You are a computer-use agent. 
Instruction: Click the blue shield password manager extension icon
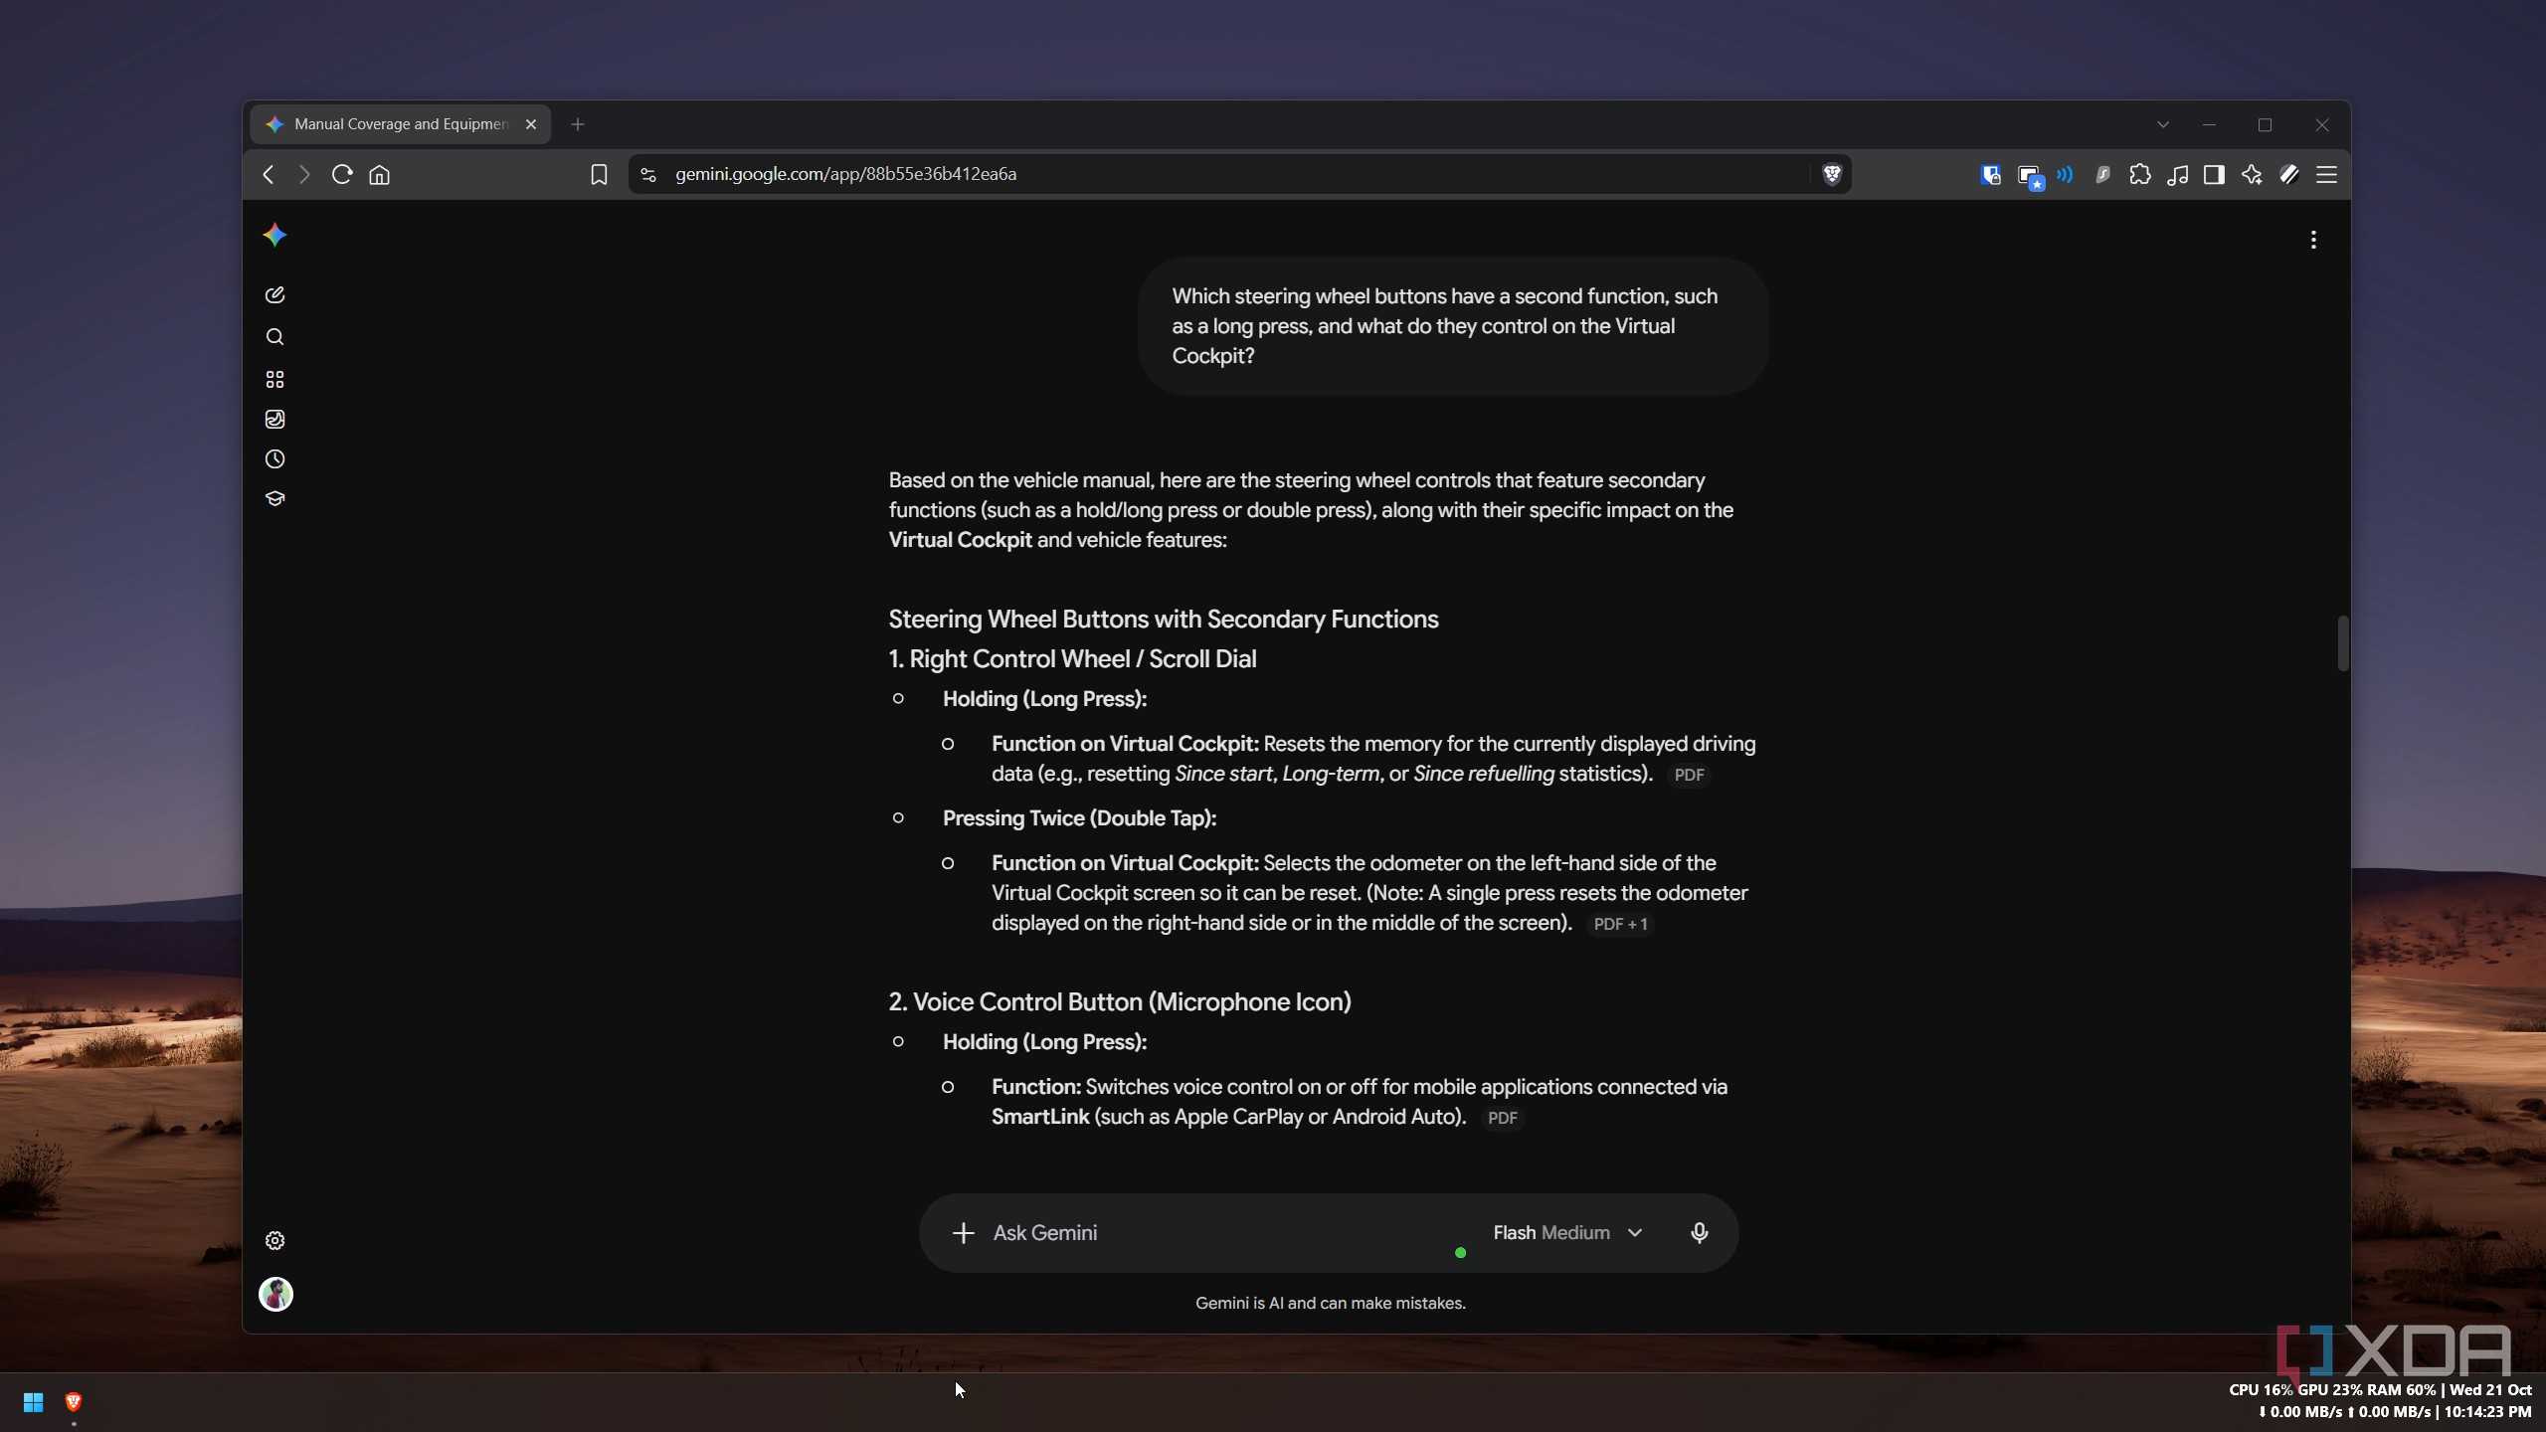[x=1990, y=175]
